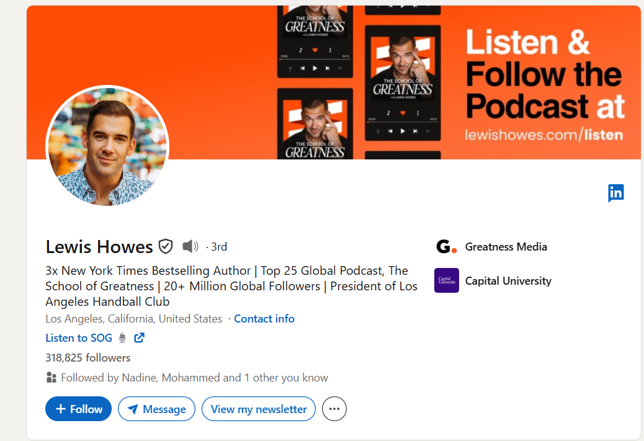Click the verified shield badge beside Lewis Howes

(x=166, y=246)
